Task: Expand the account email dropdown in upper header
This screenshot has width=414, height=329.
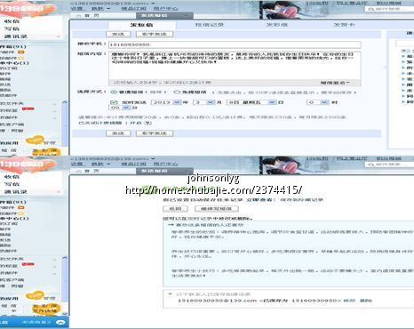Action: tap(153, 4)
